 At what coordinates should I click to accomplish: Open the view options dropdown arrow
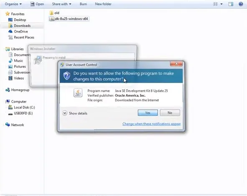(222, 4)
